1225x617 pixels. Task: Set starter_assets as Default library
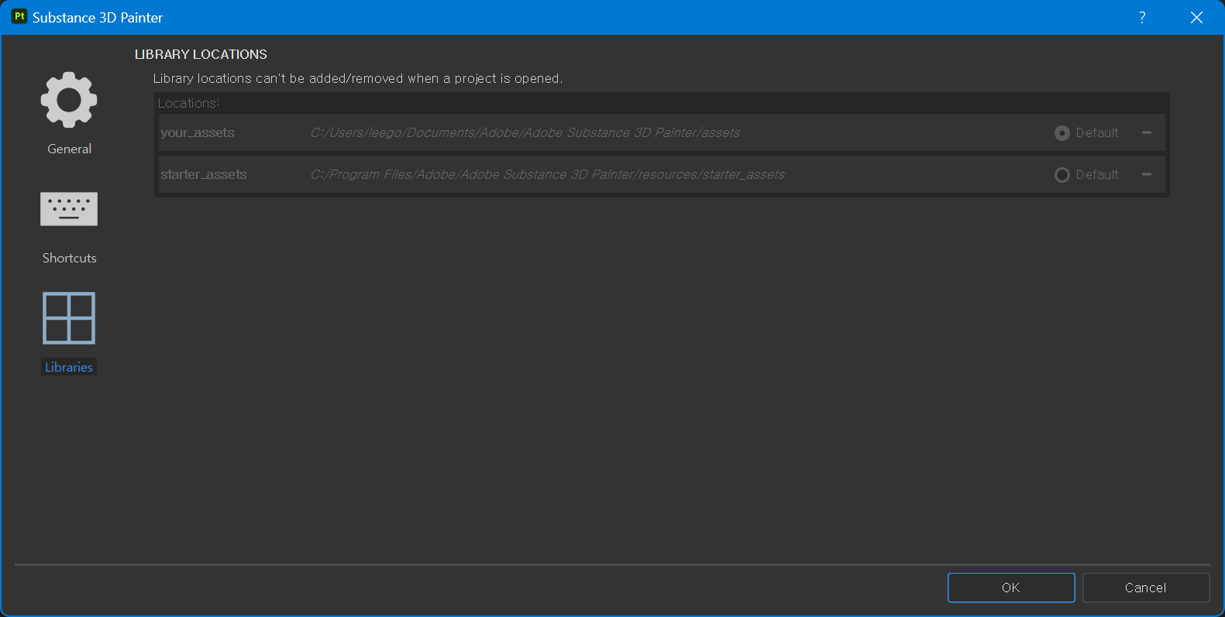pyautogui.click(x=1062, y=175)
